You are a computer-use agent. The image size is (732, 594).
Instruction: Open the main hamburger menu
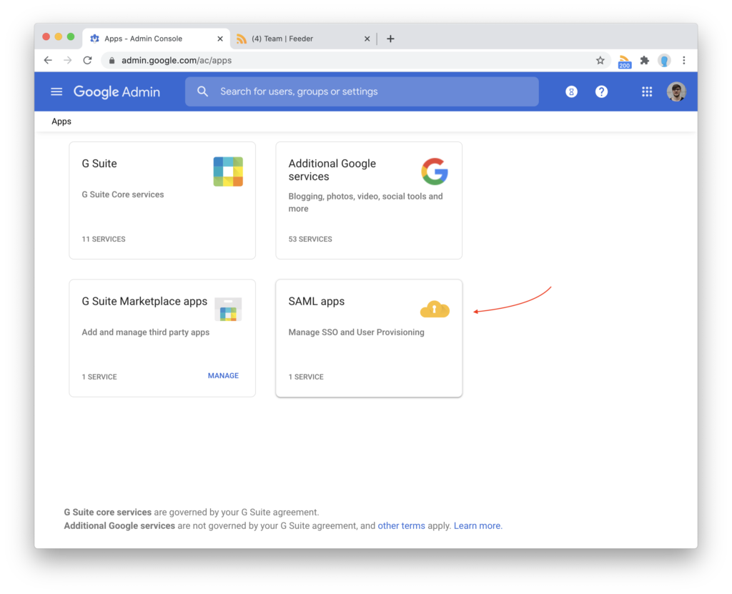point(56,91)
